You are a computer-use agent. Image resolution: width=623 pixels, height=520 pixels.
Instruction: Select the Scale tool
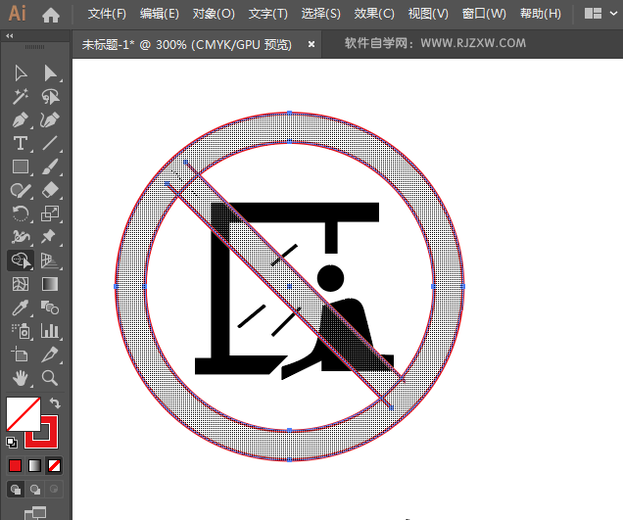point(50,213)
